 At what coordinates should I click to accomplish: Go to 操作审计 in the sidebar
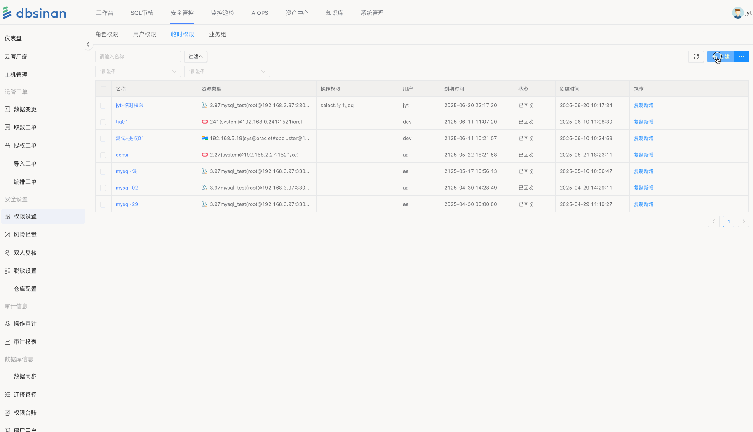pyautogui.click(x=25, y=324)
